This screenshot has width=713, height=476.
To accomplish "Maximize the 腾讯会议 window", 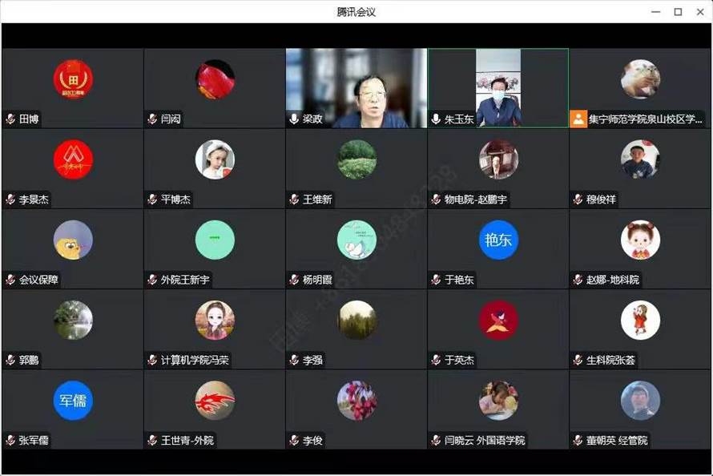I will click(x=678, y=12).
